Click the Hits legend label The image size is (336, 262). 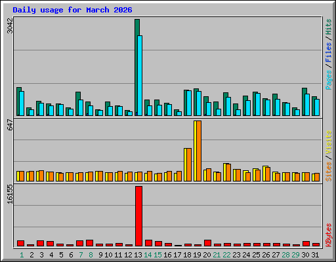point(329,27)
